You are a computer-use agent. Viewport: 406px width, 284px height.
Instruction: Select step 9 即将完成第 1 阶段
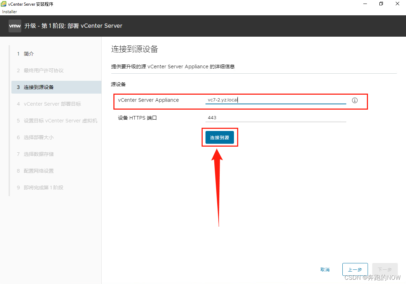pos(57,188)
